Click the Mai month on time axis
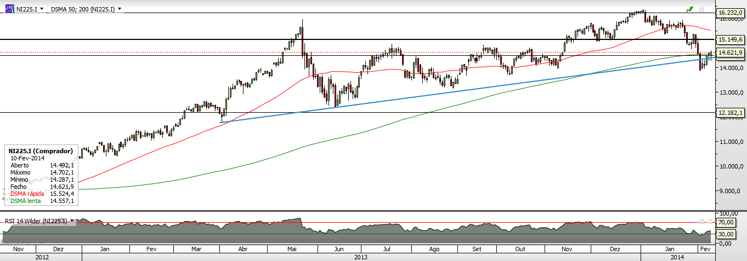The width and height of the screenshot is (747, 261). [291, 248]
